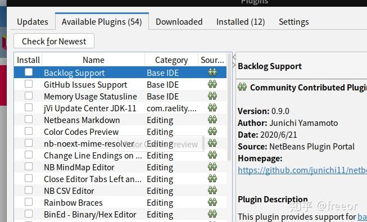Screen dimensions: 367x222
Task: Click the community icon in GitHub Issues Support row
Action: 212,84
